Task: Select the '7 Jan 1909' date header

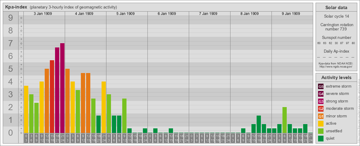Action: (208, 14)
